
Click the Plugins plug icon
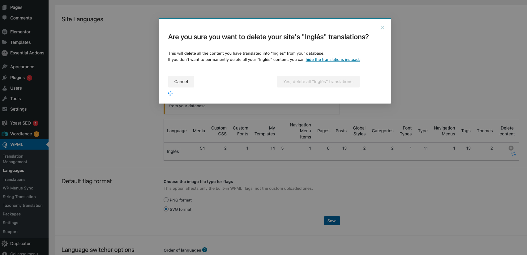click(x=5, y=78)
